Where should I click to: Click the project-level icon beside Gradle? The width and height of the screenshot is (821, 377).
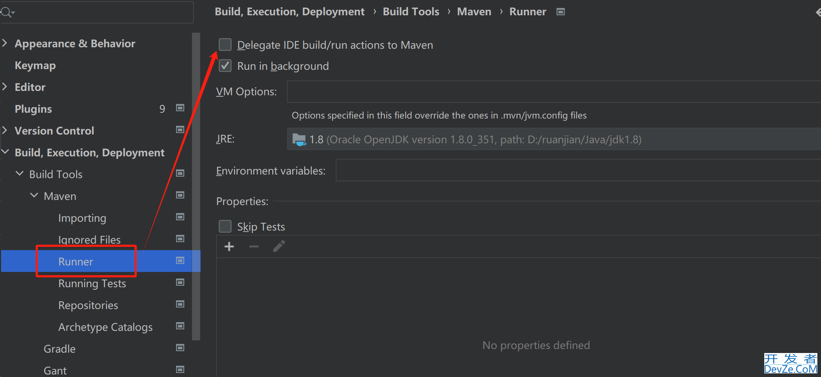pyautogui.click(x=180, y=348)
